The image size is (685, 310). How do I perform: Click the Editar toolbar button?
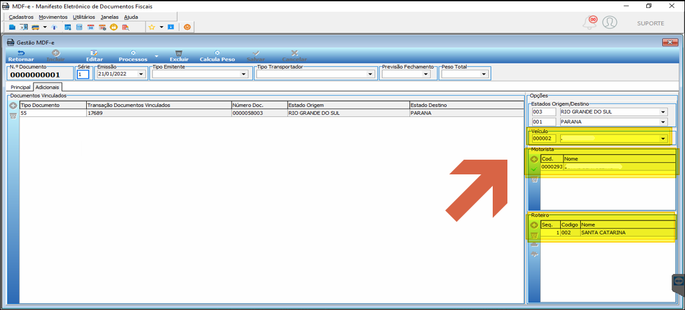(94, 55)
